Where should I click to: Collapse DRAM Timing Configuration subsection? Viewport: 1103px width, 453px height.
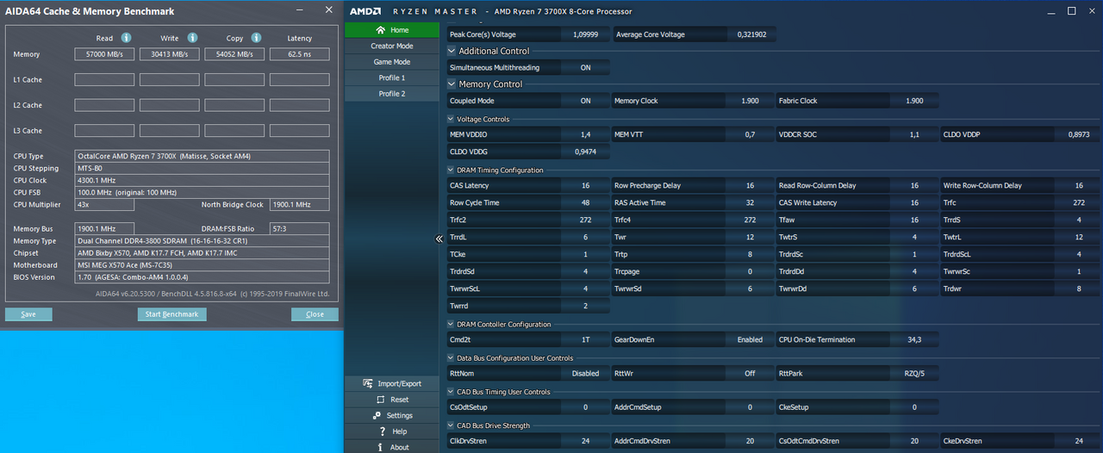point(451,171)
